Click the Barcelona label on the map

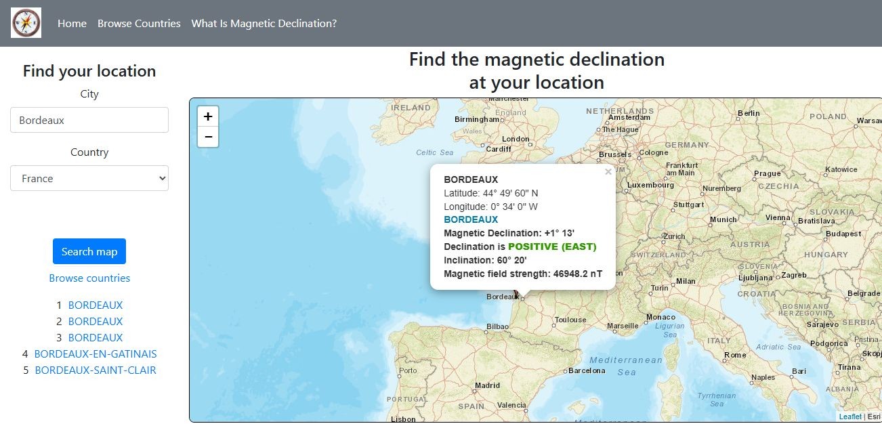pyautogui.click(x=587, y=370)
